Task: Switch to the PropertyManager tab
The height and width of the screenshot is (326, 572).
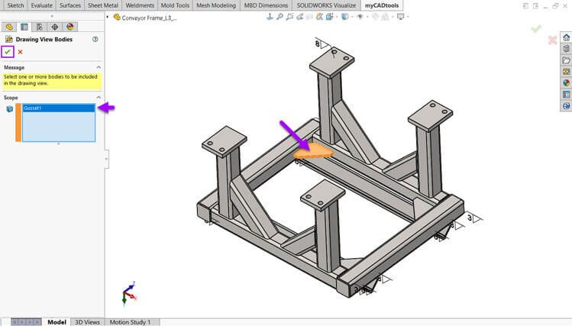Action: pos(24,27)
